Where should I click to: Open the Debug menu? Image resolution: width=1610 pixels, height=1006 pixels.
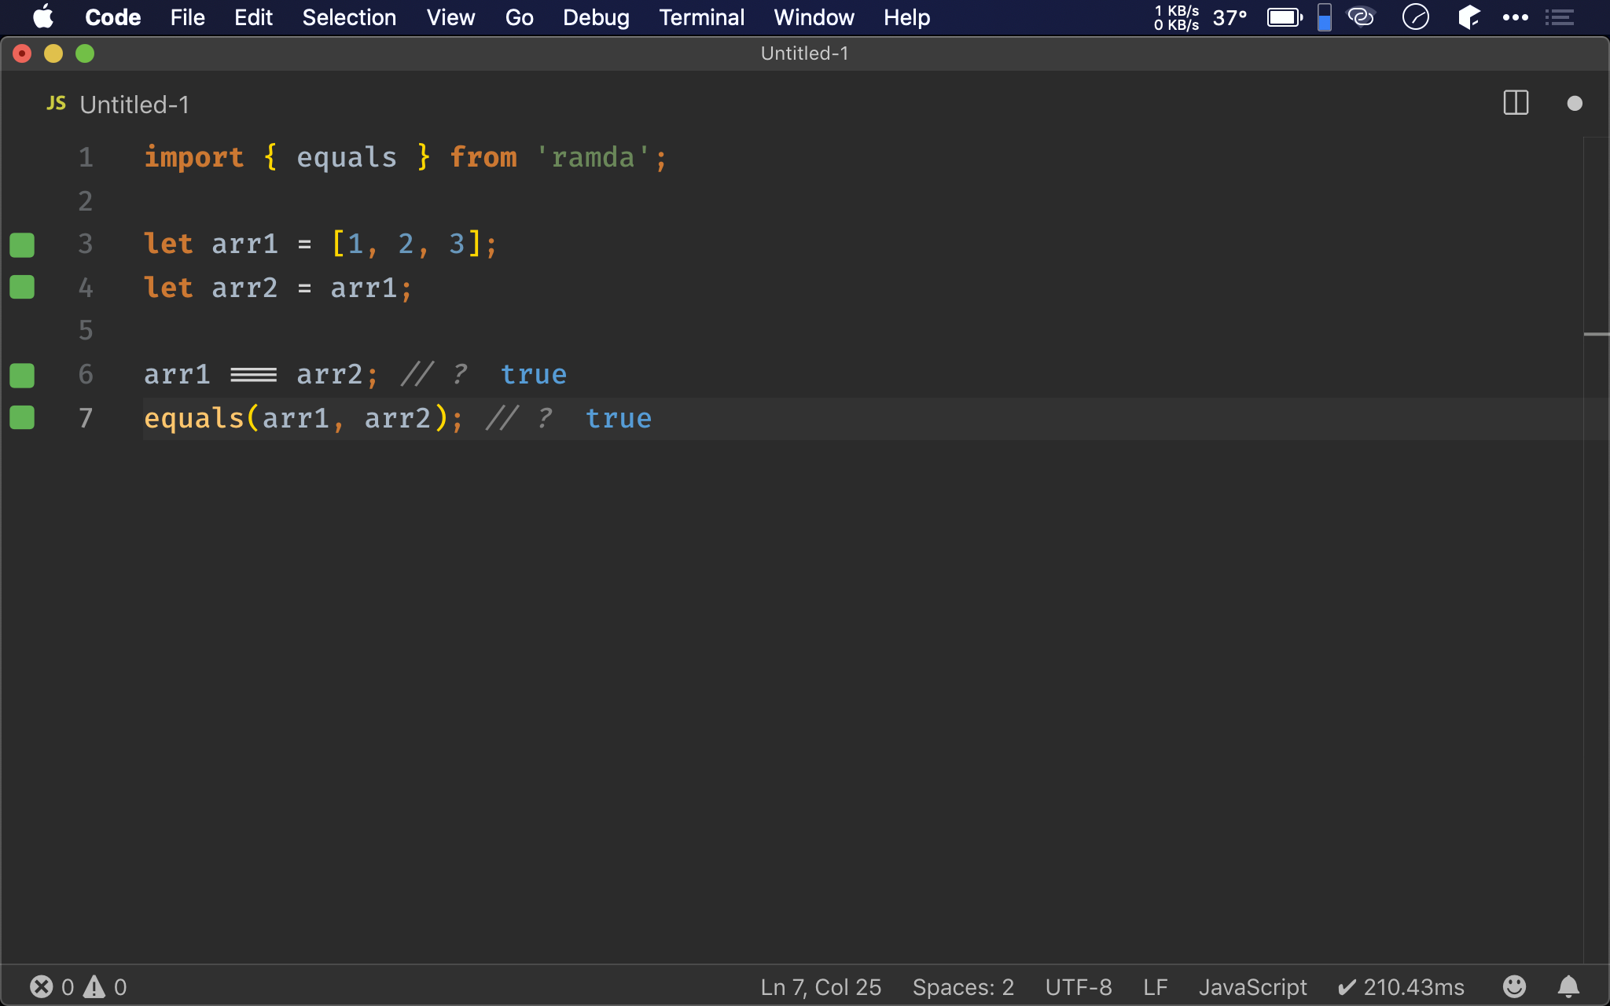[596, 17]
